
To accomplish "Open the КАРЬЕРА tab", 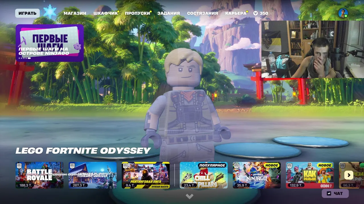I will tap(236, 13).
